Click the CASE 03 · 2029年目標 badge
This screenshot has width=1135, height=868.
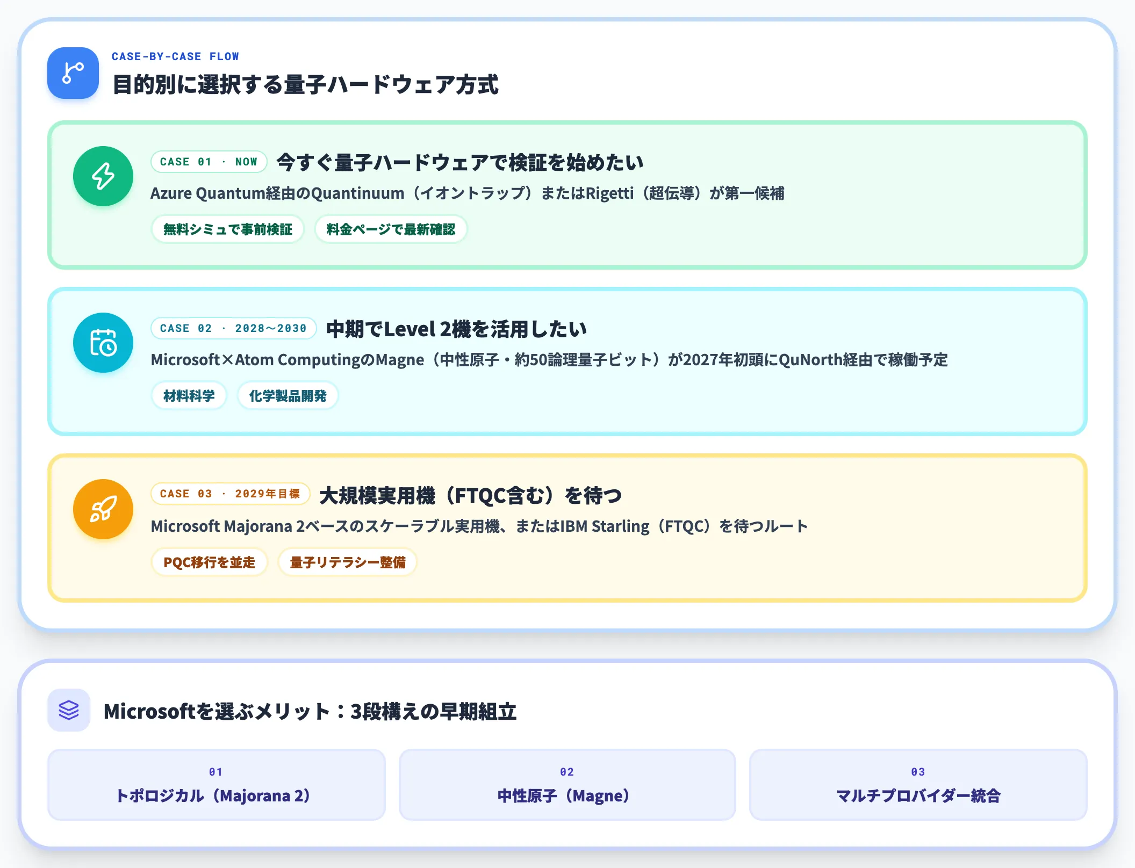click(x=231, y=494)
